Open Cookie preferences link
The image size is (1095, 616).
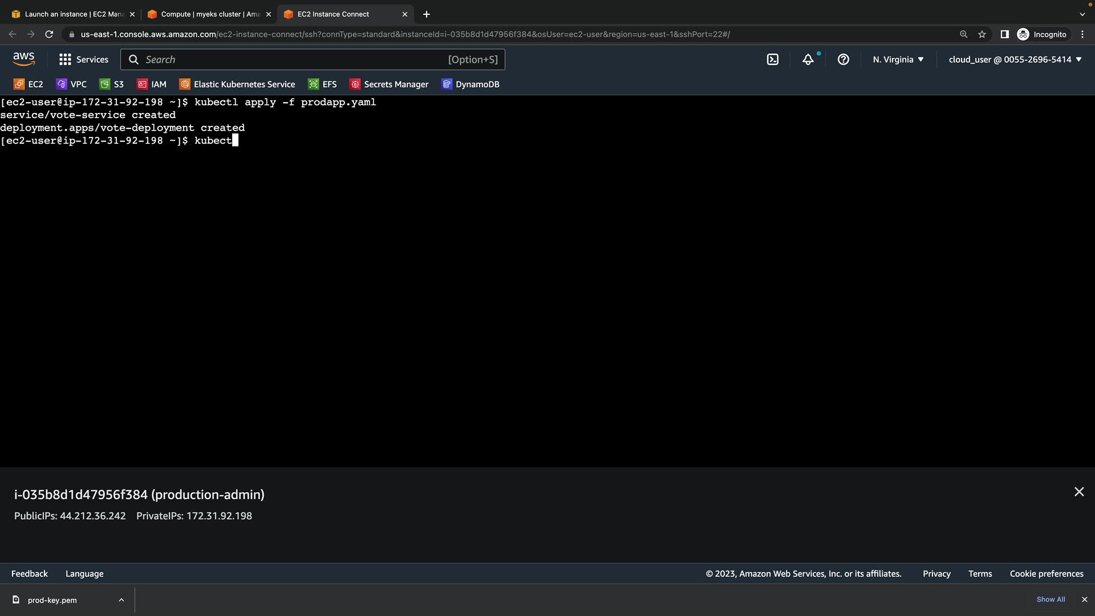point(1046,574)
